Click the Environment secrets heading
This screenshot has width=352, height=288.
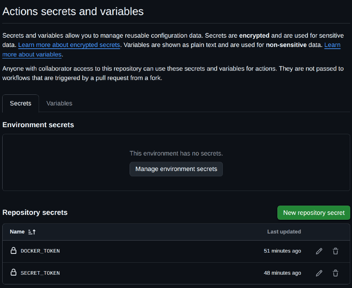tap(38, 125)
